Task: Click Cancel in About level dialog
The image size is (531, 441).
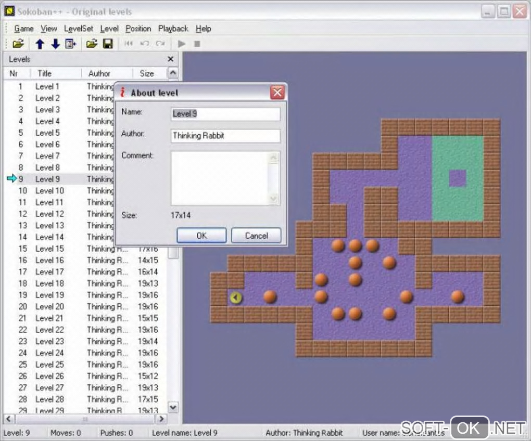Action: (256, 236)
